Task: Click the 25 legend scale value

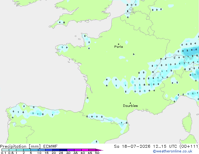Action: pos(61,153)
